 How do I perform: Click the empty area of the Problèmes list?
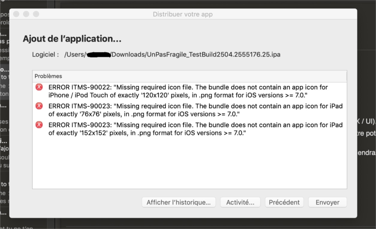[189, 163]
